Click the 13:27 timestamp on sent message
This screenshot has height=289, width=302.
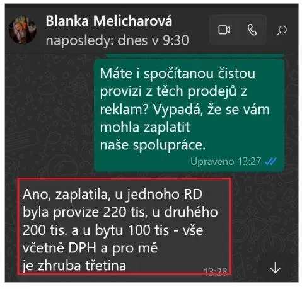pyautogui.click(x=249, y=162)
